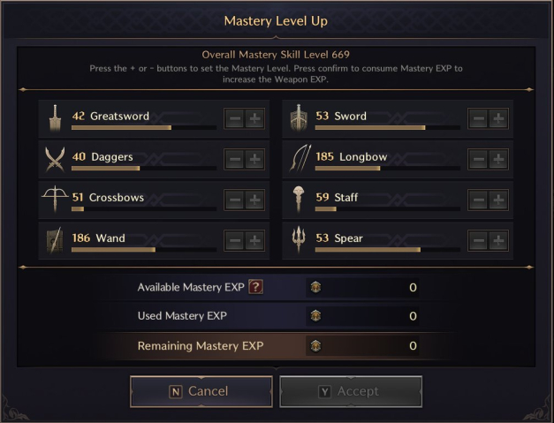Viewport: 554px width, 423px height.
Task: Click the Longbow weapon icon
Action: coord(300,158)
